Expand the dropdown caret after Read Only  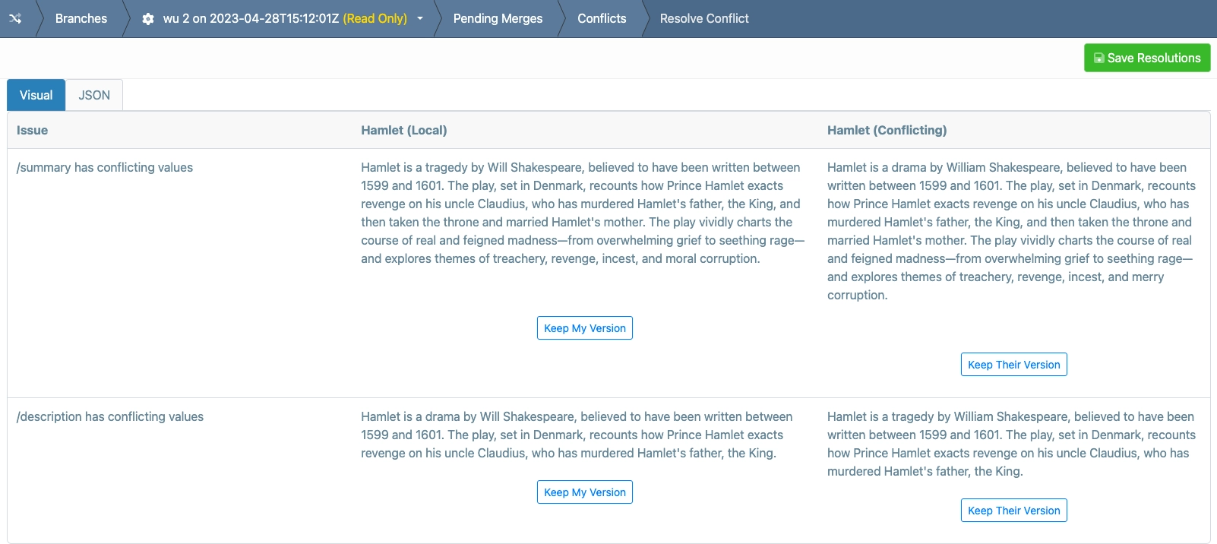[420, 18]
